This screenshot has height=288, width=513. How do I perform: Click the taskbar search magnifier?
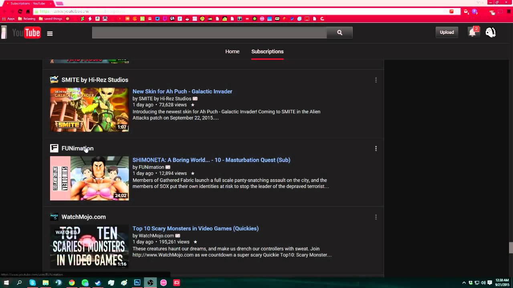(x=19, y=282)
